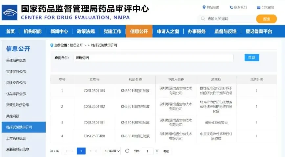Select page 1 in pagination

point(81,151)
